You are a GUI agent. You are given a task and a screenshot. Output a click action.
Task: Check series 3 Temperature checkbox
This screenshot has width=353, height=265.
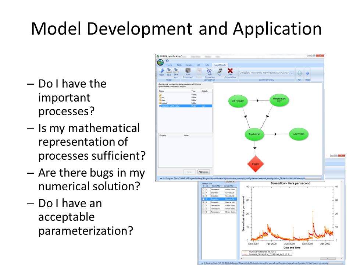(x=203, y=212)
